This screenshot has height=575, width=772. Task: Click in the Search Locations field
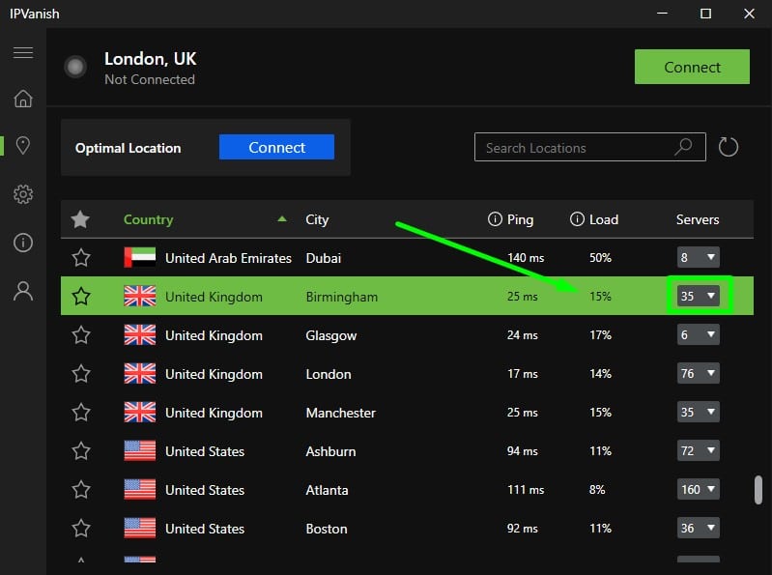pos(589,147)
